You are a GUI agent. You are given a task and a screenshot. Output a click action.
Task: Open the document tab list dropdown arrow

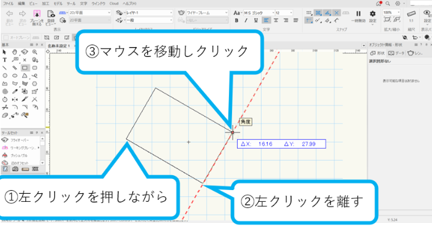(x=364, y=45)
